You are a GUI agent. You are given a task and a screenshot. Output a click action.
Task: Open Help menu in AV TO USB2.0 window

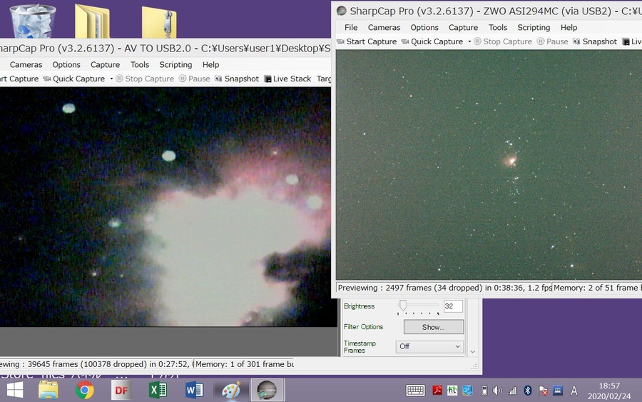(211, 65)
